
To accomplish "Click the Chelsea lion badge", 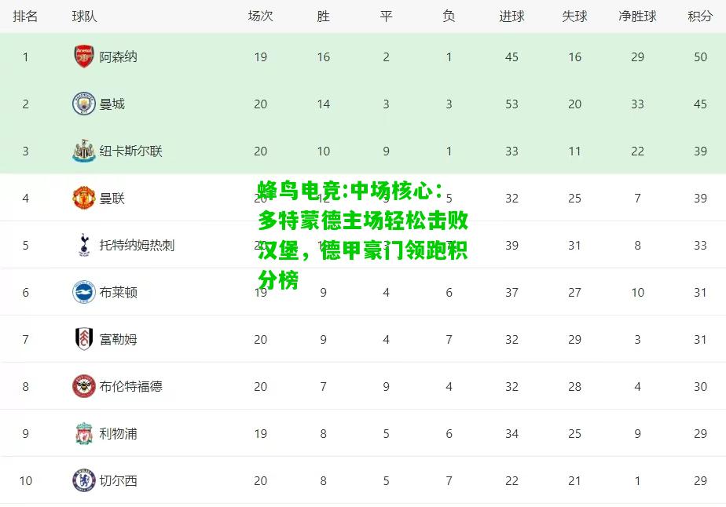I will pyautogui.click(x=84, y=480).
